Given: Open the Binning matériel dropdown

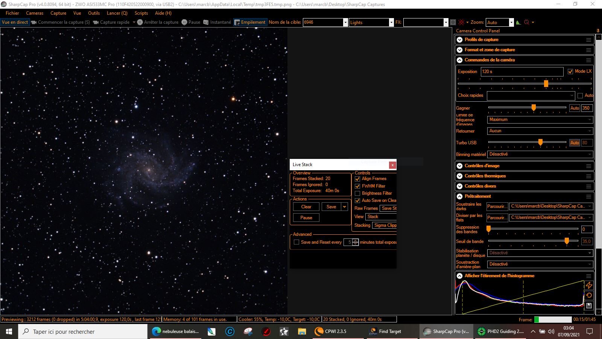Looking at the screenshot, I should [540, 154].
